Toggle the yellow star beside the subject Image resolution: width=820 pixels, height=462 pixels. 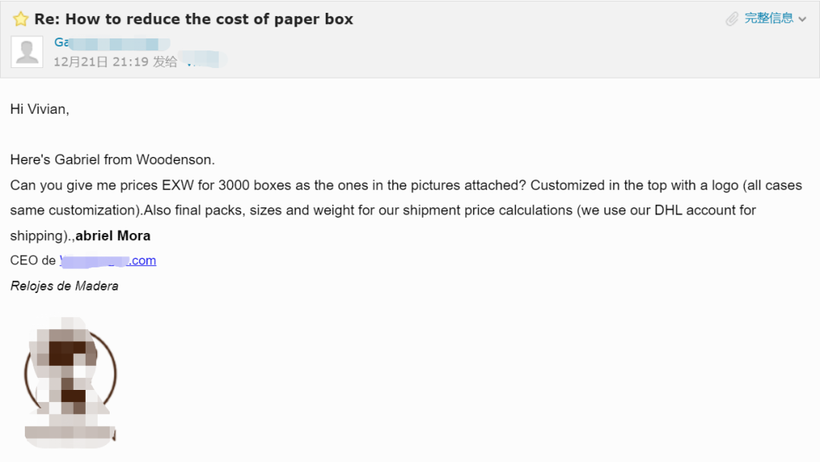pyautogui.click(x=20, y=19)
